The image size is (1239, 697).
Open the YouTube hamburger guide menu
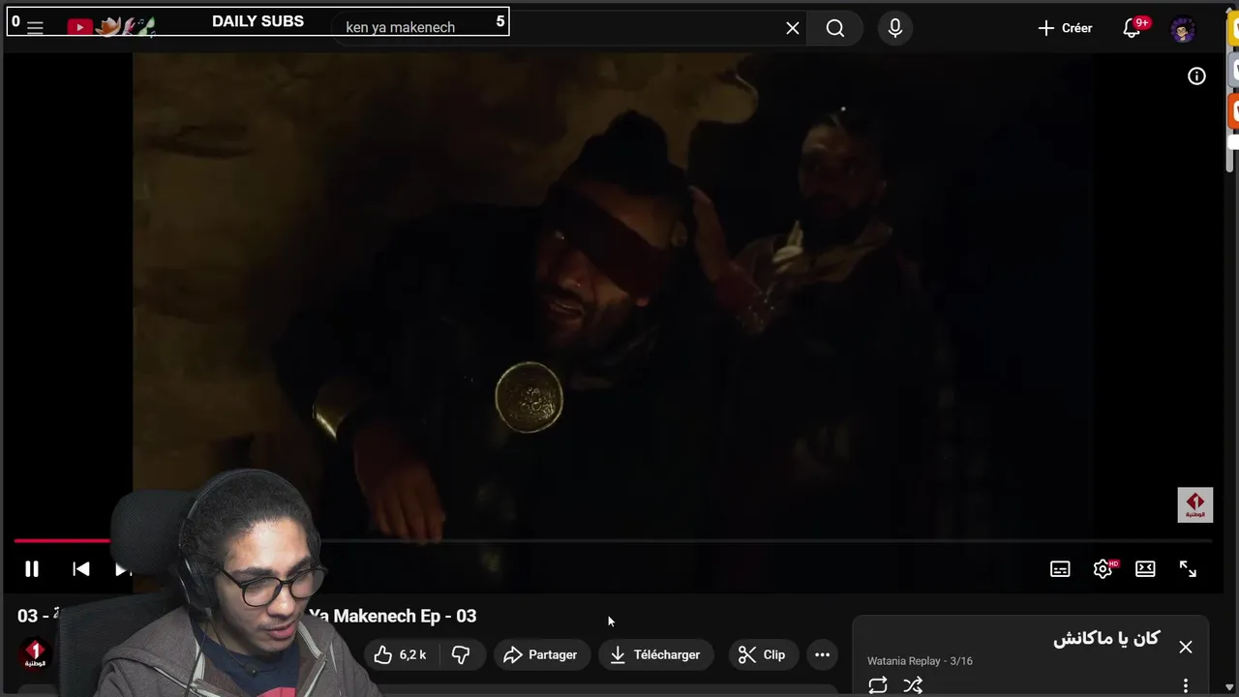coord(35,28)
